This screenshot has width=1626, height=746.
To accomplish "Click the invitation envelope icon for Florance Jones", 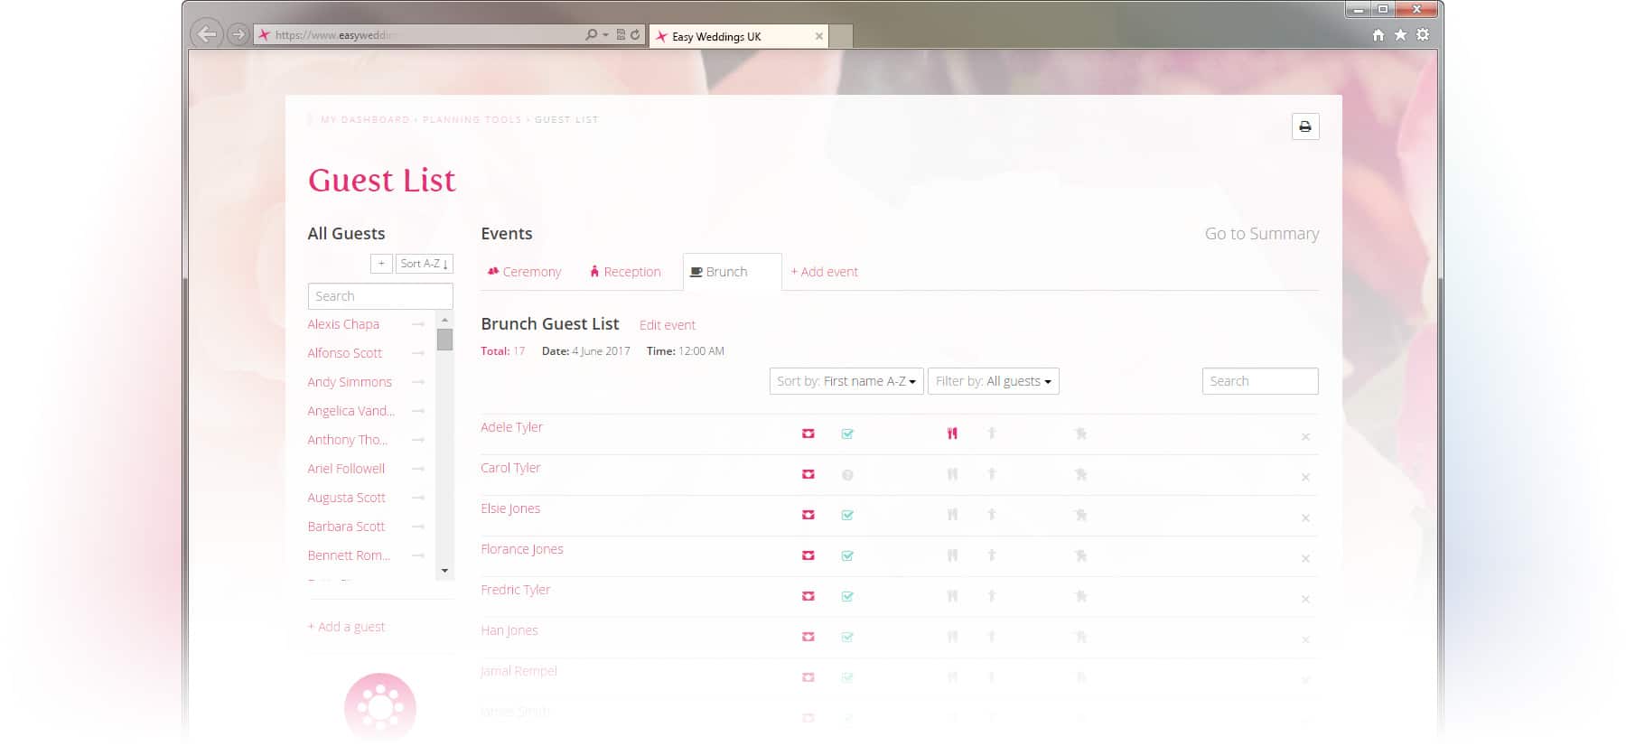I will [x=808, y=555].
